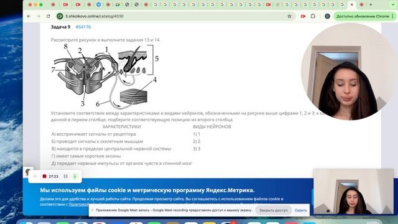Mute the recorder microphone
This screenshot has width=398, height=224.
pos(75,176)
